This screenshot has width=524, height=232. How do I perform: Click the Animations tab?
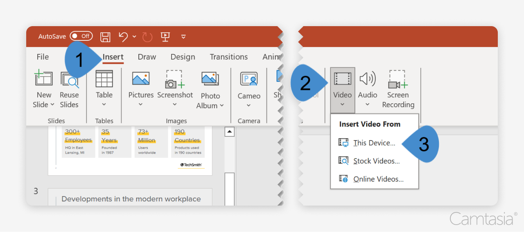click(271, 57)
